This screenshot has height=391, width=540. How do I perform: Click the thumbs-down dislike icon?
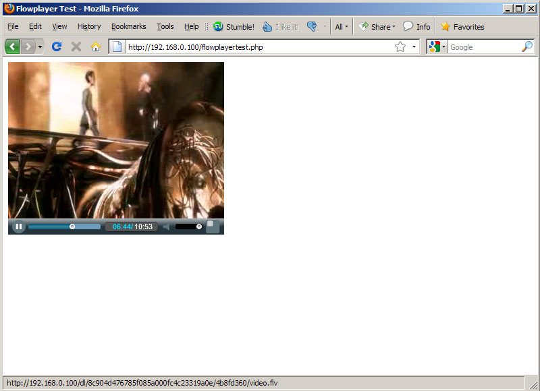point(311,27)
